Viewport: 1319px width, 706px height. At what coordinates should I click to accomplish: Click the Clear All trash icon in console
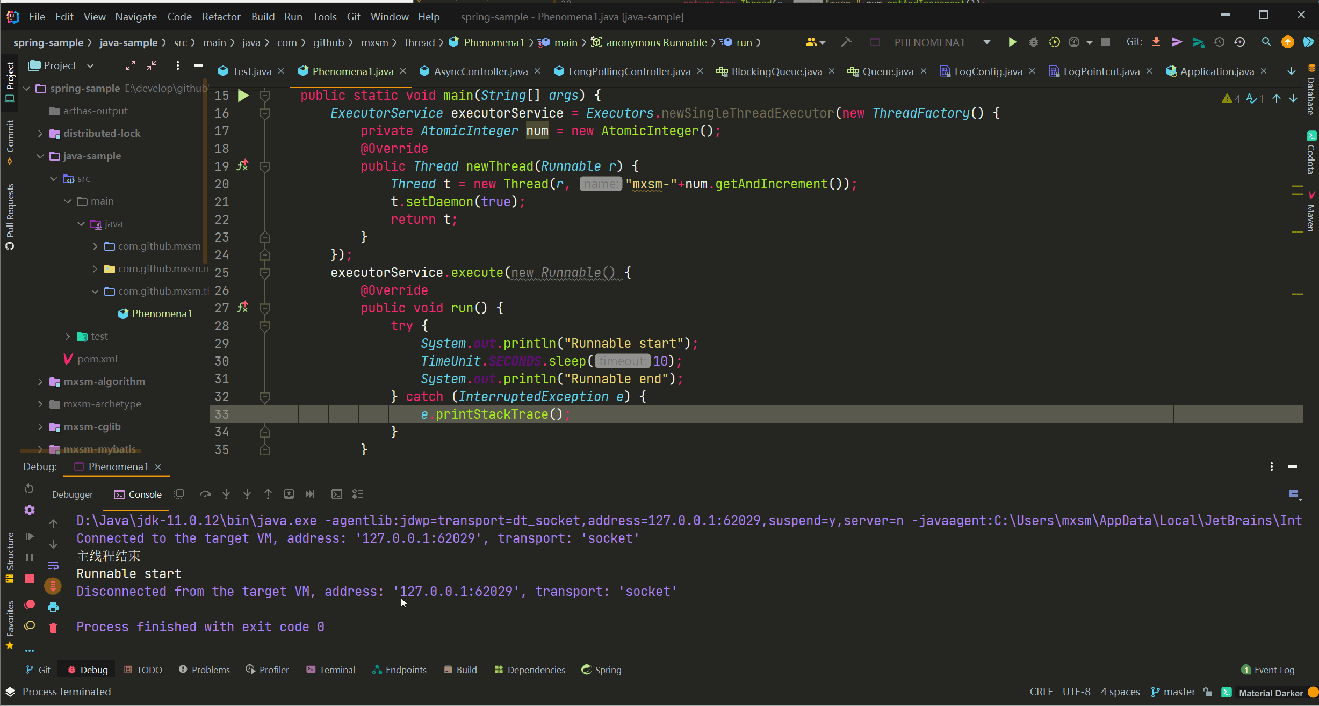(x=53, y=628)
